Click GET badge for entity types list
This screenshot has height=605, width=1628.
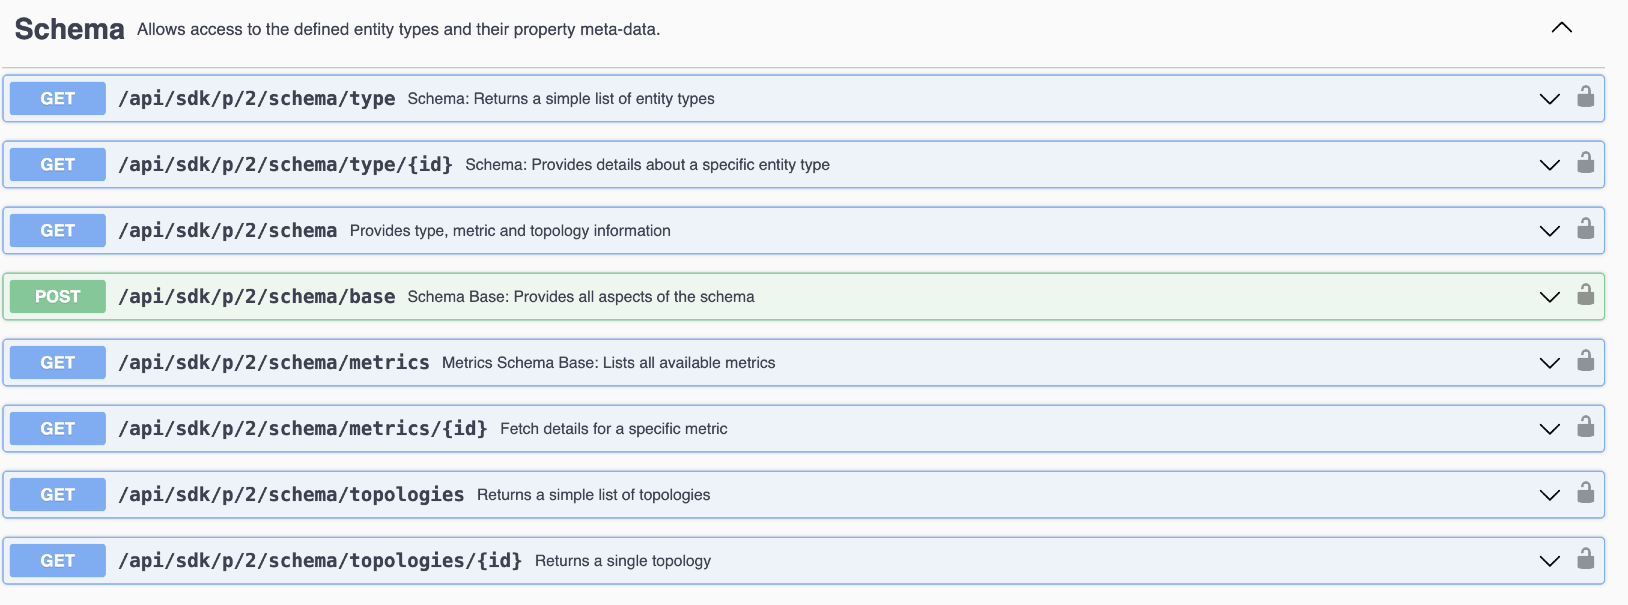(57, 98)
